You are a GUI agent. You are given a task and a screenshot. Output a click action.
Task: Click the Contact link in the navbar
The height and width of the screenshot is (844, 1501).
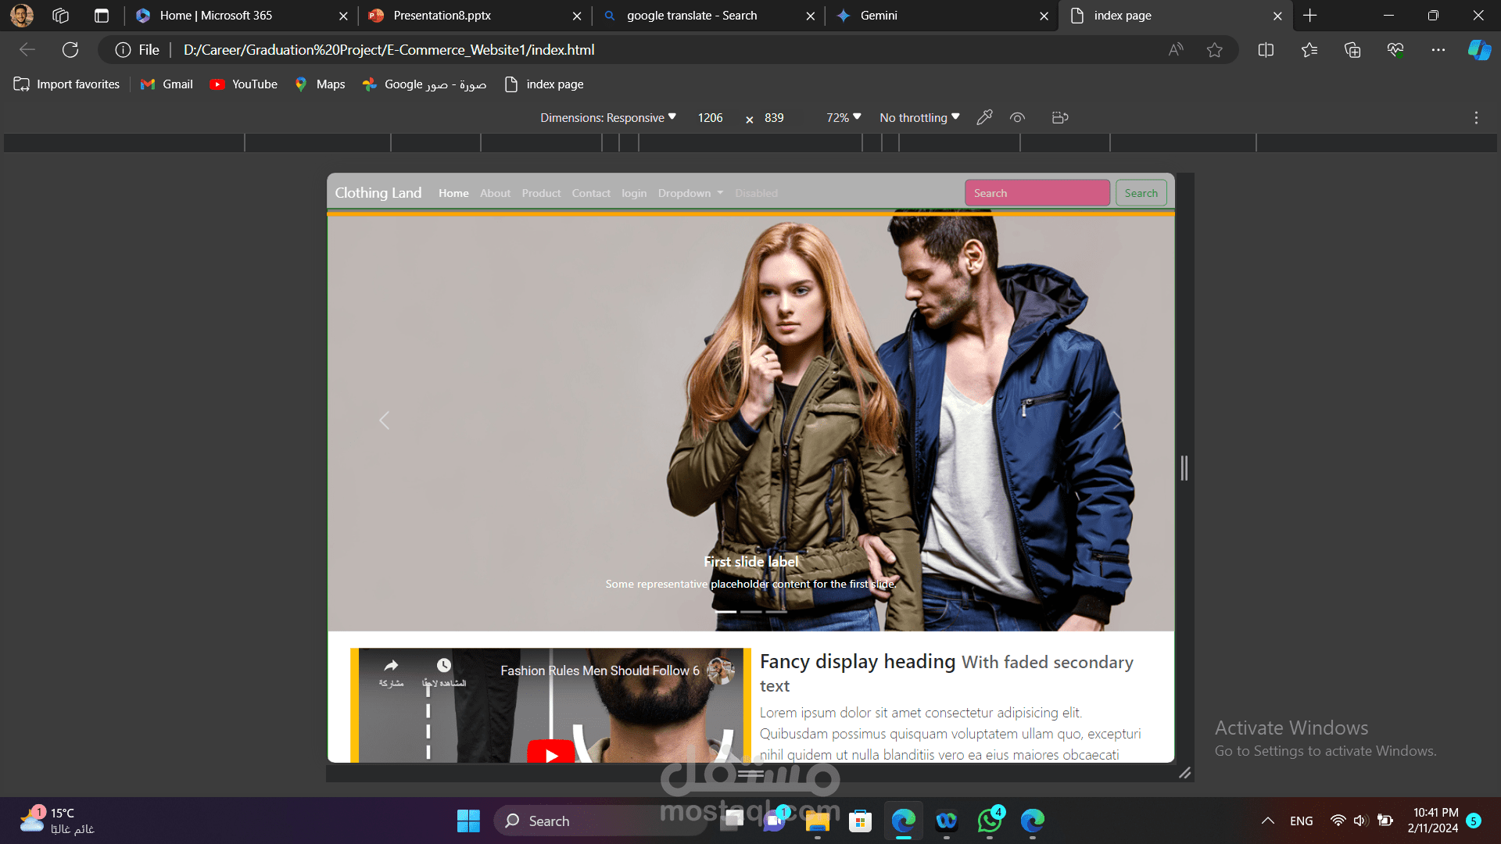point(591,193)
